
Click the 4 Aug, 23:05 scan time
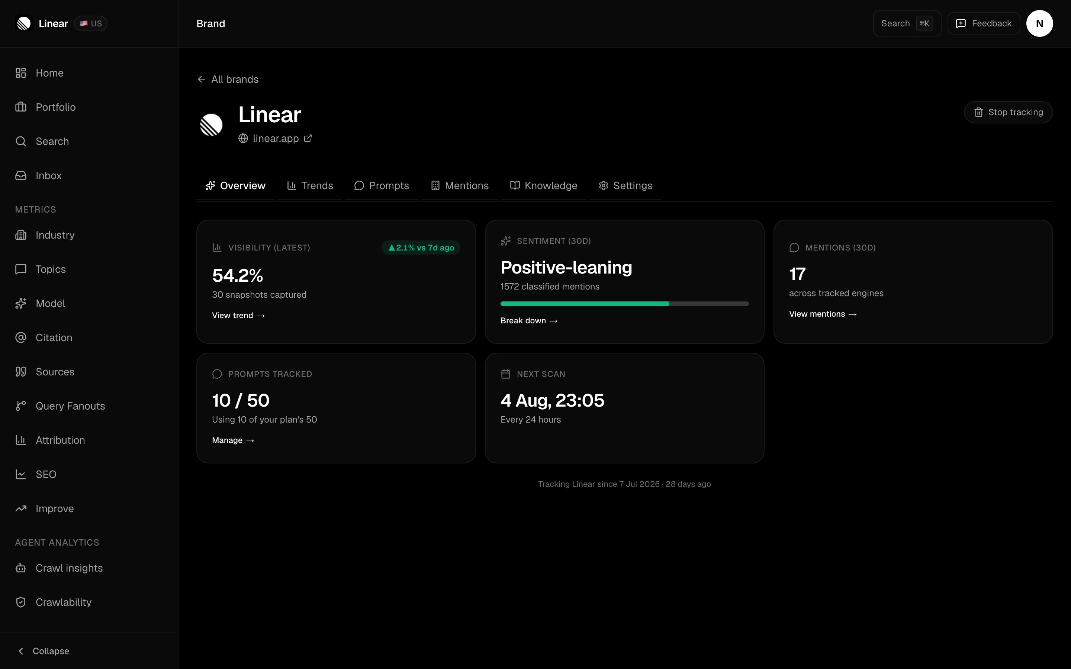click(552, 400)
